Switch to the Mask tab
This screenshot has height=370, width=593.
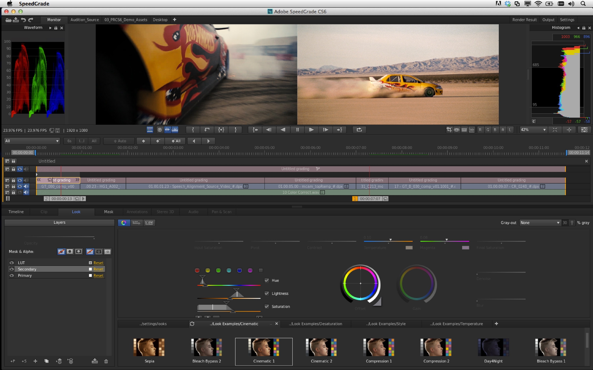click(108, 212)
